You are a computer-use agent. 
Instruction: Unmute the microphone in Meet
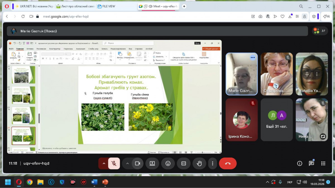coord(114,163)
